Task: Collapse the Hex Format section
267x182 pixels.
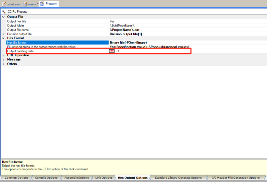Action: coord(3,38)
